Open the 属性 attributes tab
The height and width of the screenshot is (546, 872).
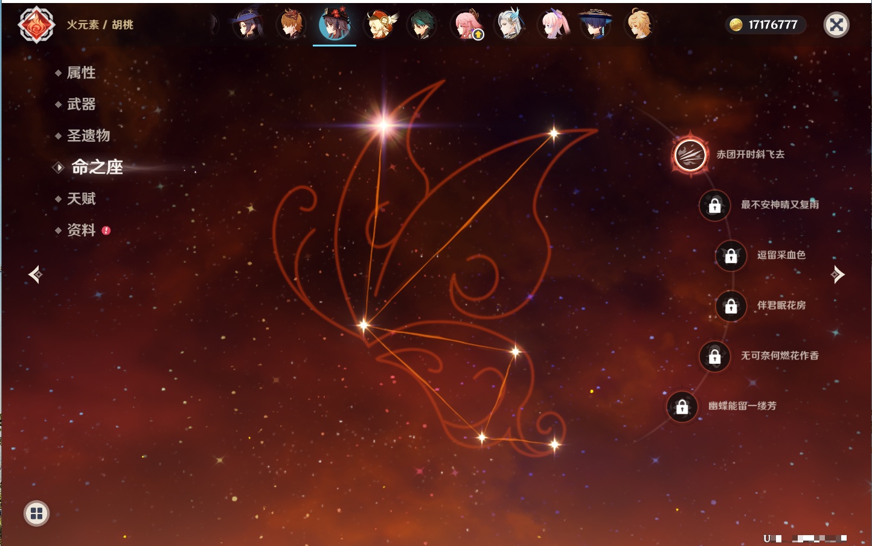point(81,73)
